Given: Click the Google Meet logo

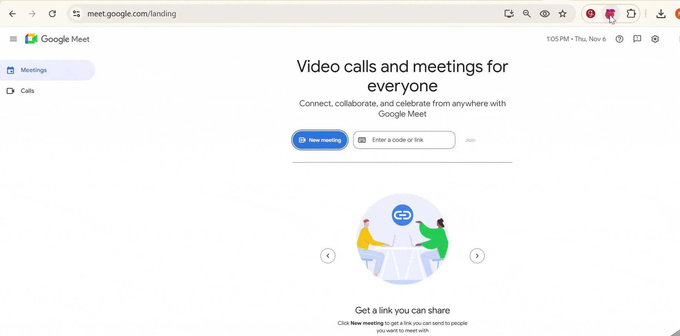Looking at the screenshot, I should (x=57, y=39).
